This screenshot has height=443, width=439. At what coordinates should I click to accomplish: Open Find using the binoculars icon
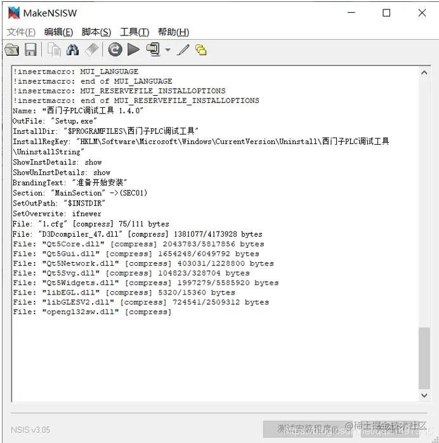pos(72,50)
